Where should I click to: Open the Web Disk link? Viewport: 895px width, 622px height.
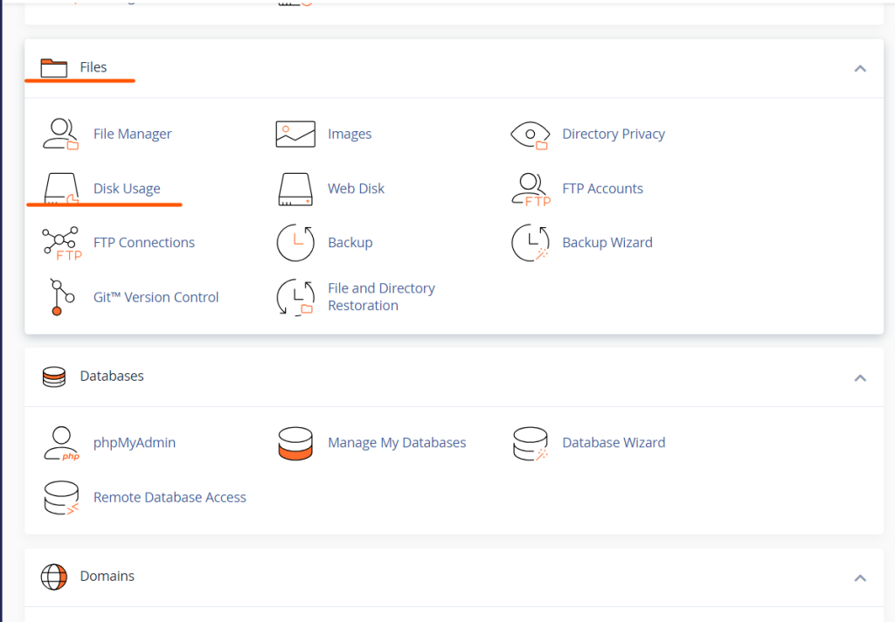pyautogui.click(x=357, y=189)
